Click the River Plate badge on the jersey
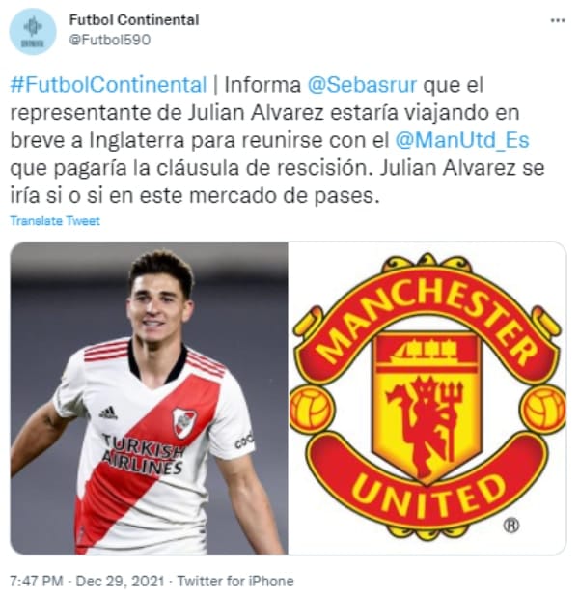Viewport: 579px width, 598px height. (184, 422)
